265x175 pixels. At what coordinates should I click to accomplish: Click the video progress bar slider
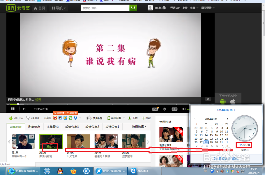[18, 104]
